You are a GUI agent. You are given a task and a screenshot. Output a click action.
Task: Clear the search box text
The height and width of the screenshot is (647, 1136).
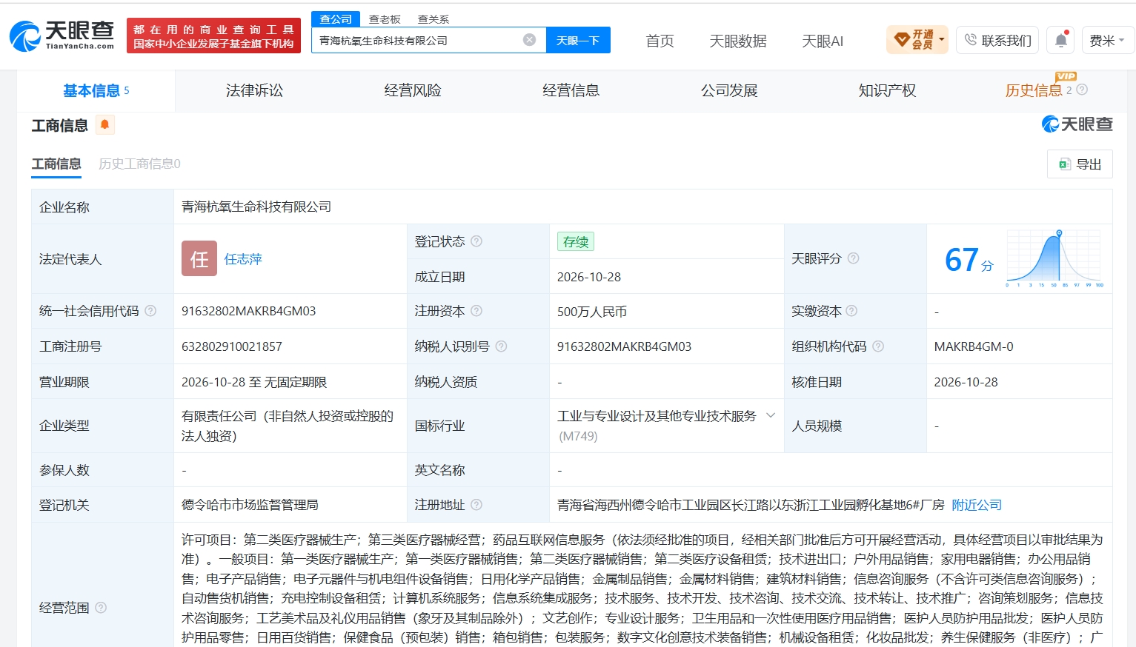529,40
